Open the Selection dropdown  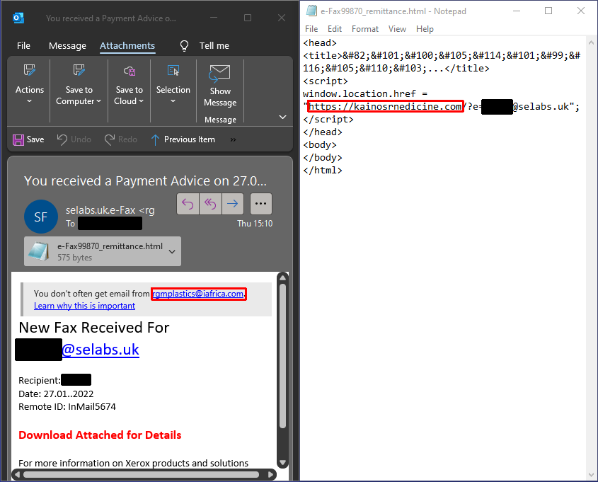click(x=173, y=85)
